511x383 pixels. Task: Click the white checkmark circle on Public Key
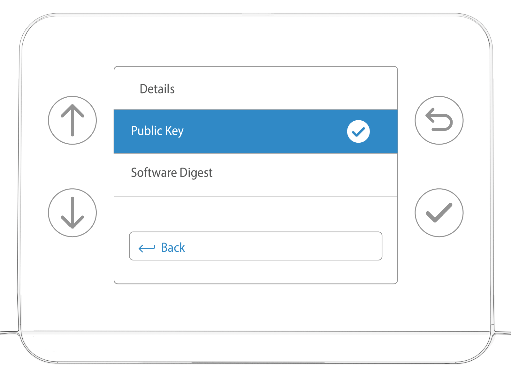(358, 131)
